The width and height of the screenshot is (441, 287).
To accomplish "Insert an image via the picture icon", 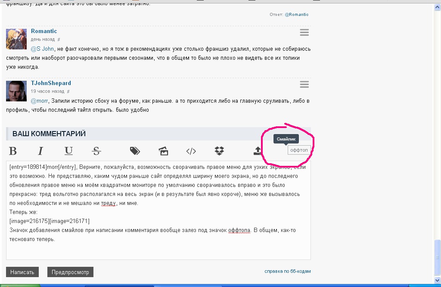I will tap(163, 151).
